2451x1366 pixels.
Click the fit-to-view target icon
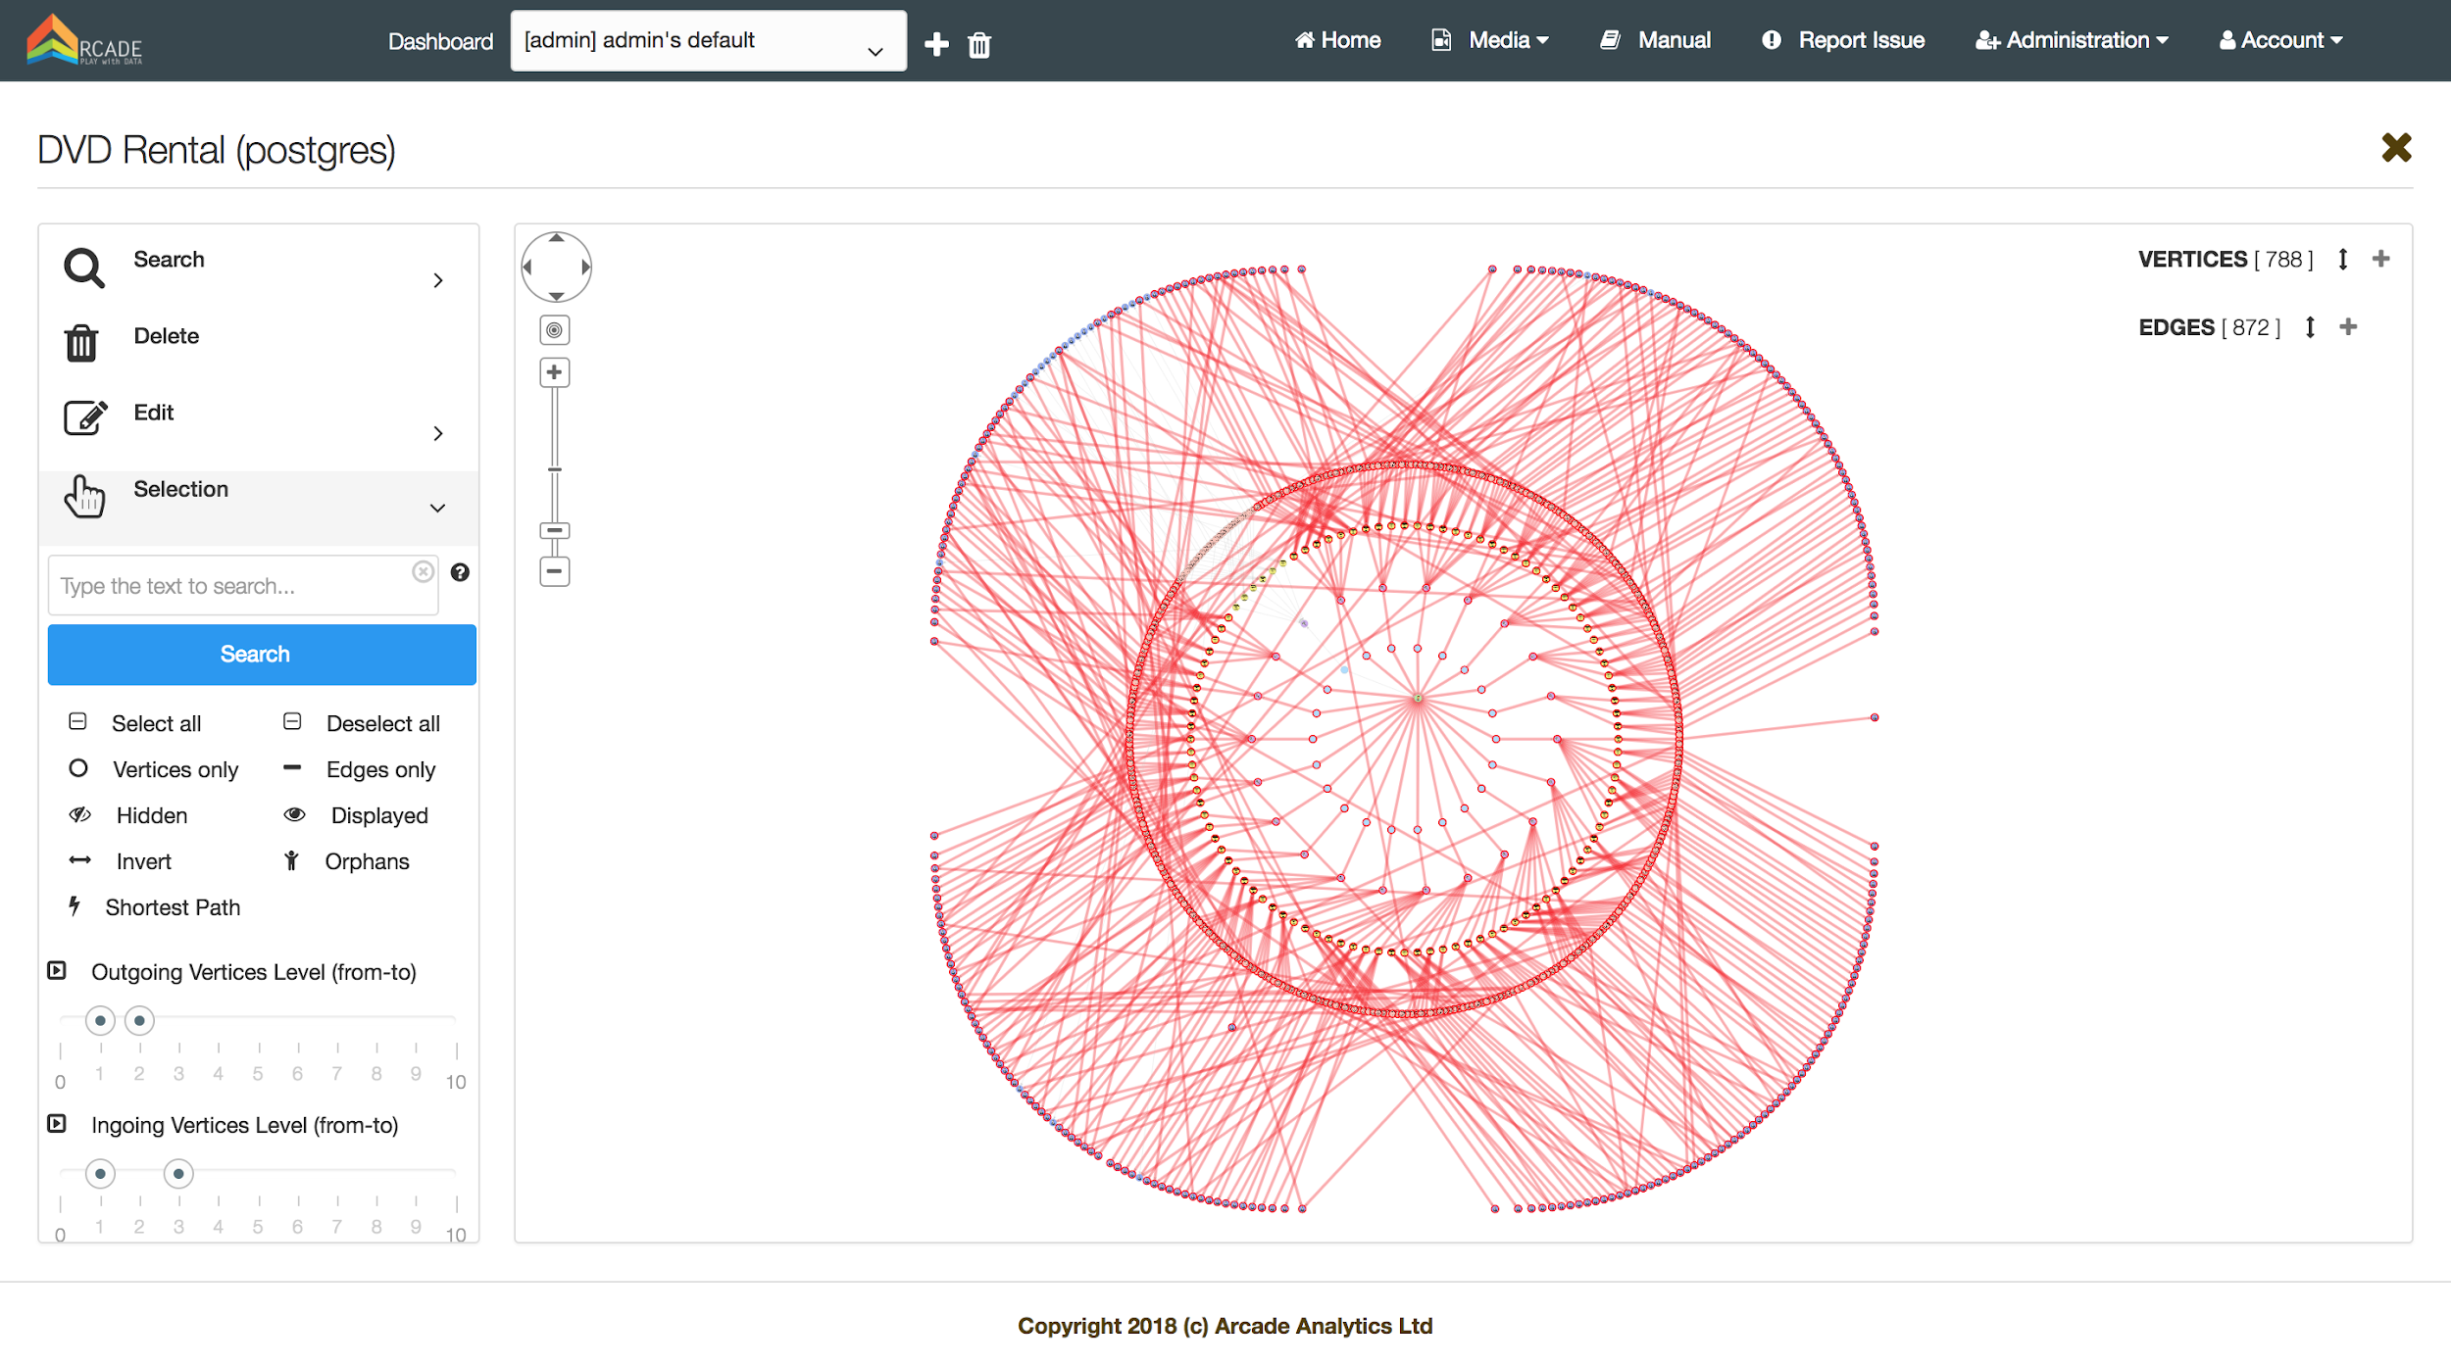coord(554,330)
